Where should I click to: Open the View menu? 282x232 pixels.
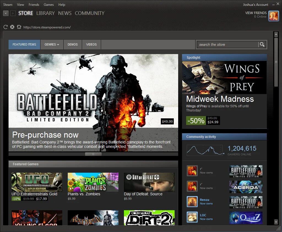[20, 4]
